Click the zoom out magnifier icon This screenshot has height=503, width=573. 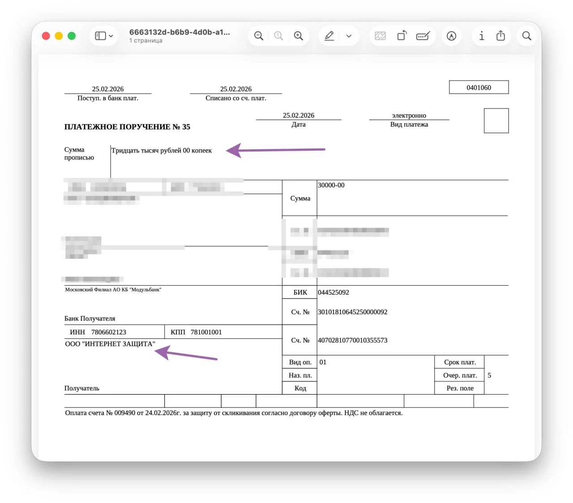coord(259,36)
